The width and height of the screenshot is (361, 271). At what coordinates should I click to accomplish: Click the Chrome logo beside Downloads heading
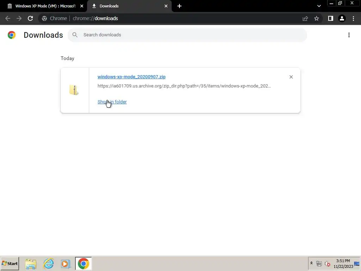12,35
